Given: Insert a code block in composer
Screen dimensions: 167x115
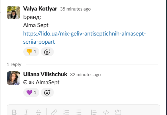Looking at the screenshot, I should pyautogui.click(x=118, y=112).
